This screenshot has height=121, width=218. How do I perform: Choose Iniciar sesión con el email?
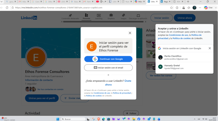(x=108, y=68)
